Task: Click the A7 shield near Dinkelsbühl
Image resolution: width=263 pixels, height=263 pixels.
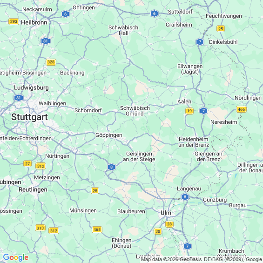Action: 200,42
